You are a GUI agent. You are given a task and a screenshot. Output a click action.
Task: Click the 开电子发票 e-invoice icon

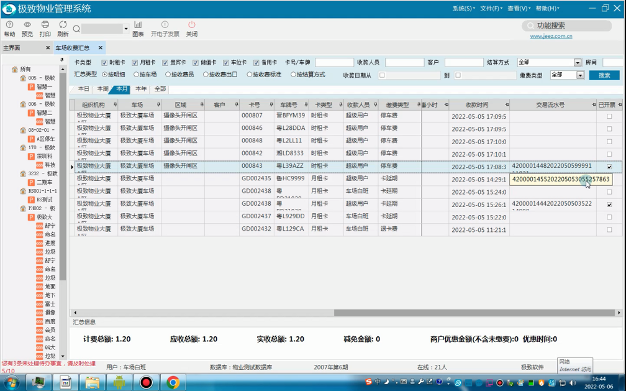pyautogui.click(x=165, y=25)
